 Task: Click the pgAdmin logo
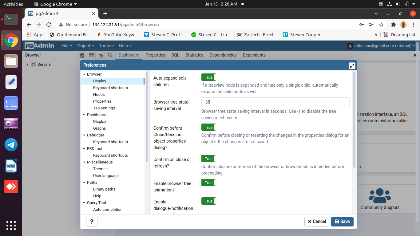coord(39,45)
